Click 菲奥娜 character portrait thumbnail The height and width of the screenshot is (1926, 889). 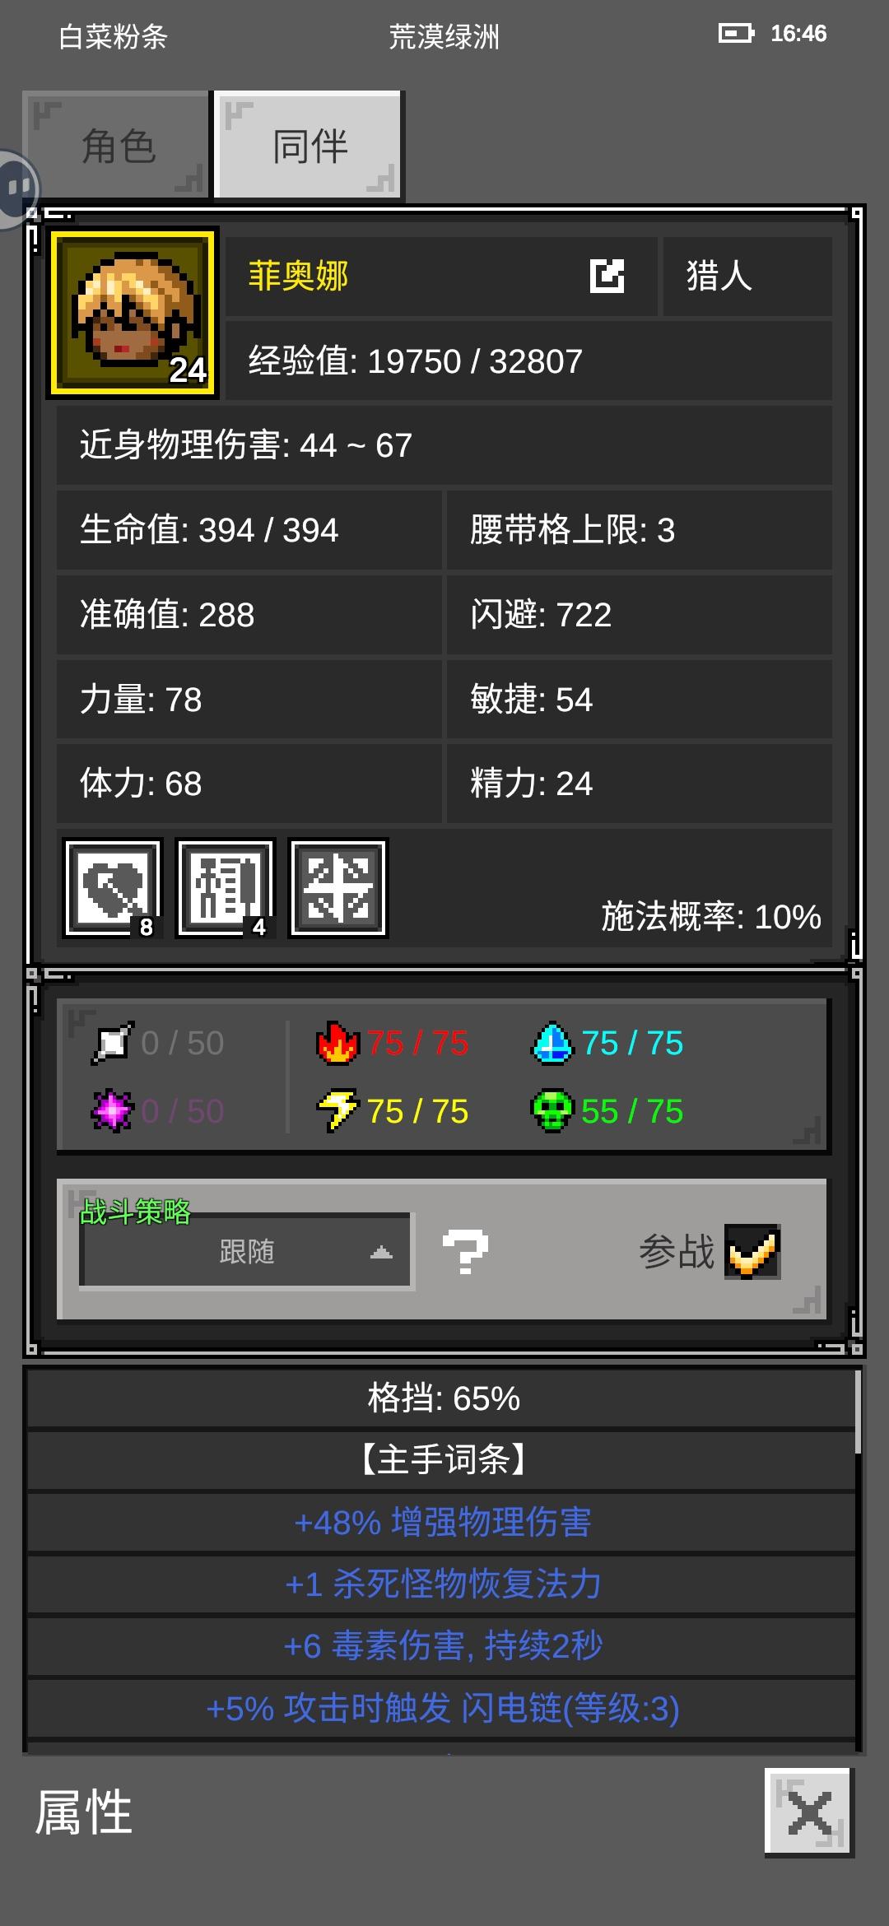point(133,313)
